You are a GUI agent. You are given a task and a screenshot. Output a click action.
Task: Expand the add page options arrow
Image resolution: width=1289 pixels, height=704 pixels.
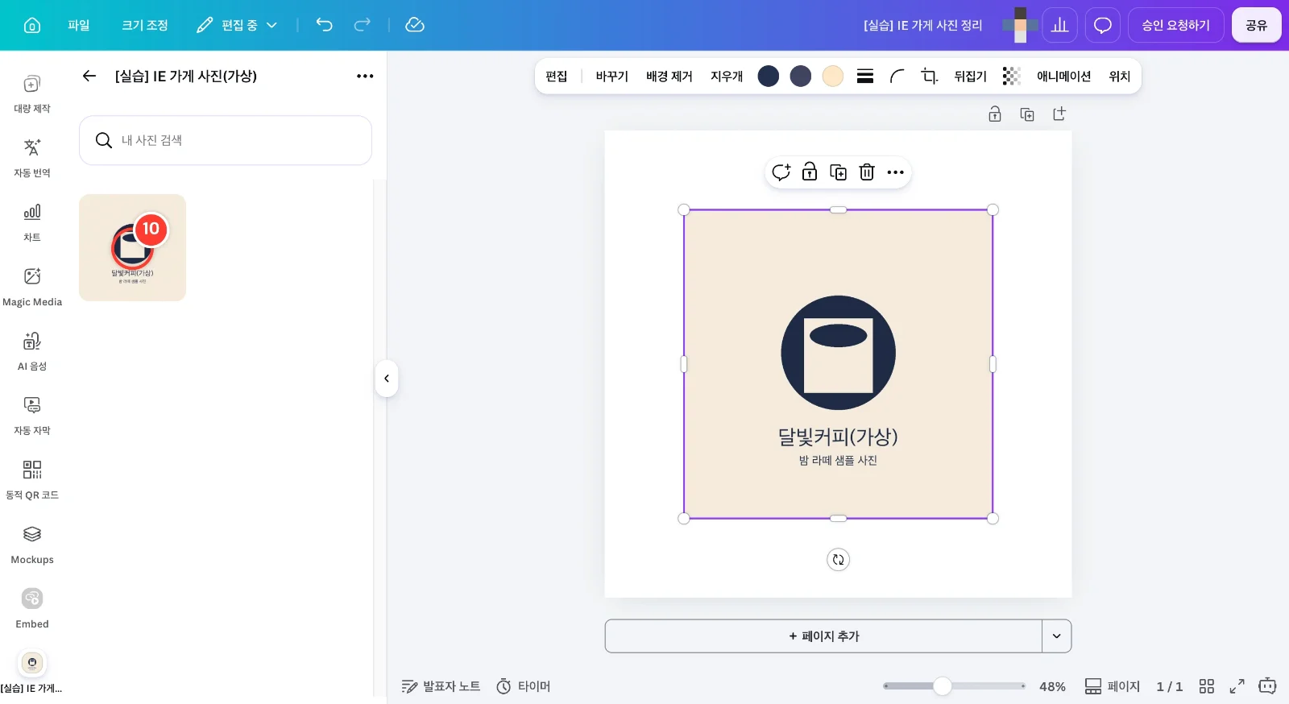[1057, 636]
